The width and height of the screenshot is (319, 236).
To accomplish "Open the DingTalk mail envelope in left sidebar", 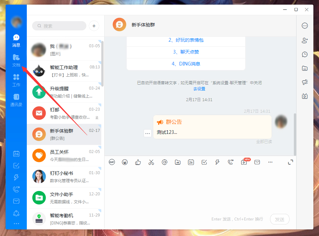I will coord(16,201).
